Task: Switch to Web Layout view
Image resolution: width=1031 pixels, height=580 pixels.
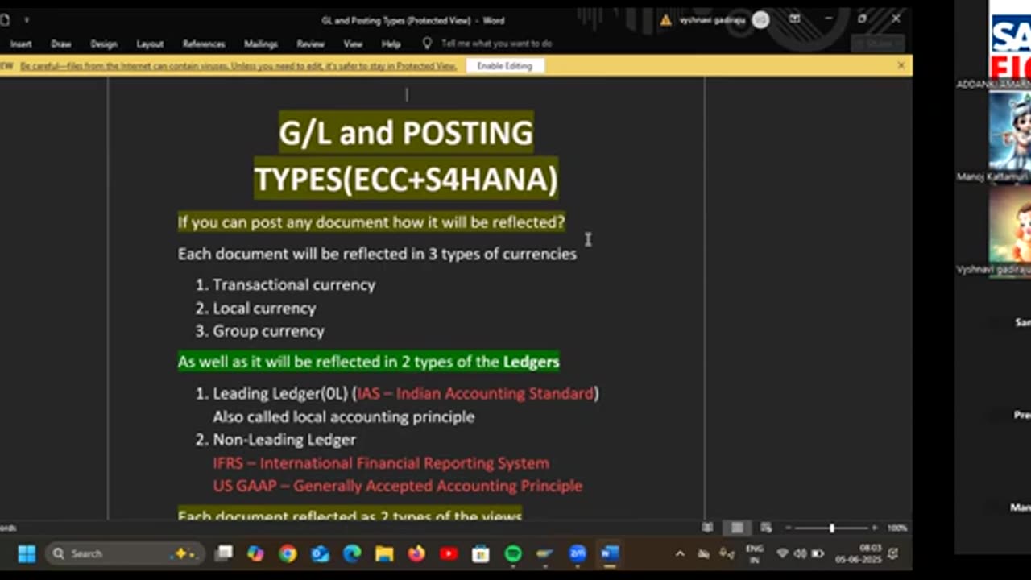Action: coord(766,528)
